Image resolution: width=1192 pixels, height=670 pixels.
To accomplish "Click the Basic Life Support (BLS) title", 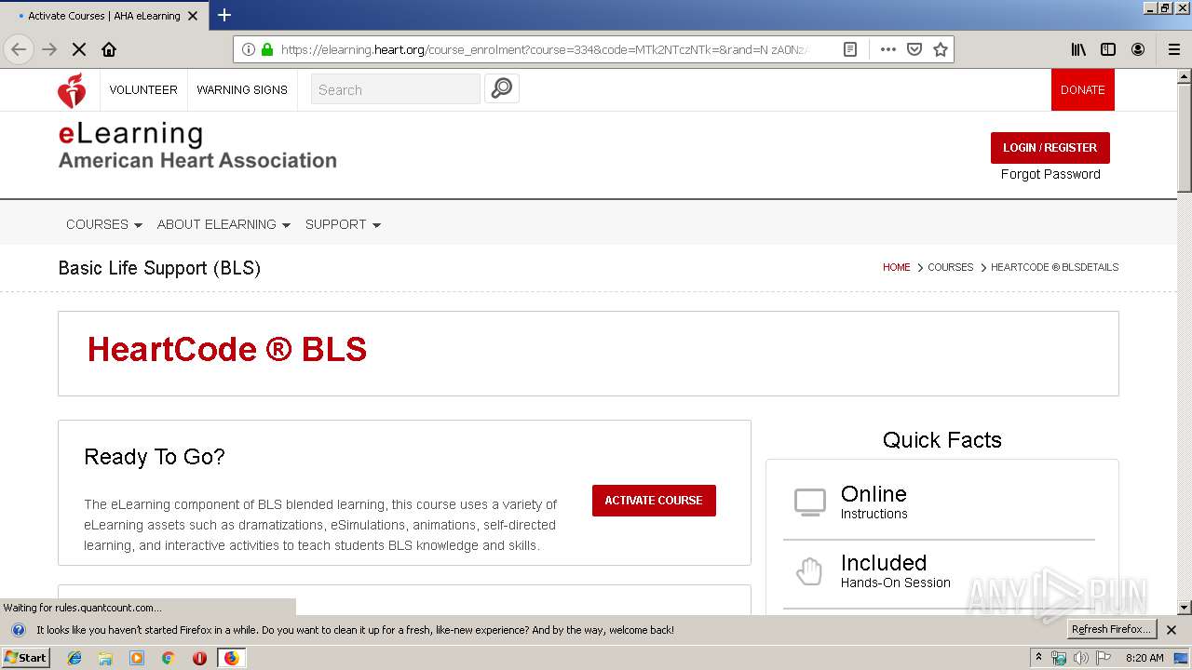I will pos(159,268).
